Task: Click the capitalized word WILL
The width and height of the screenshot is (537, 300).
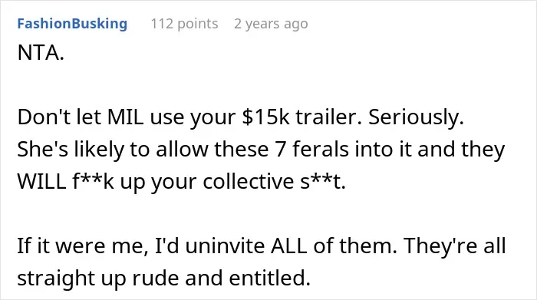Action: point(41,182)
